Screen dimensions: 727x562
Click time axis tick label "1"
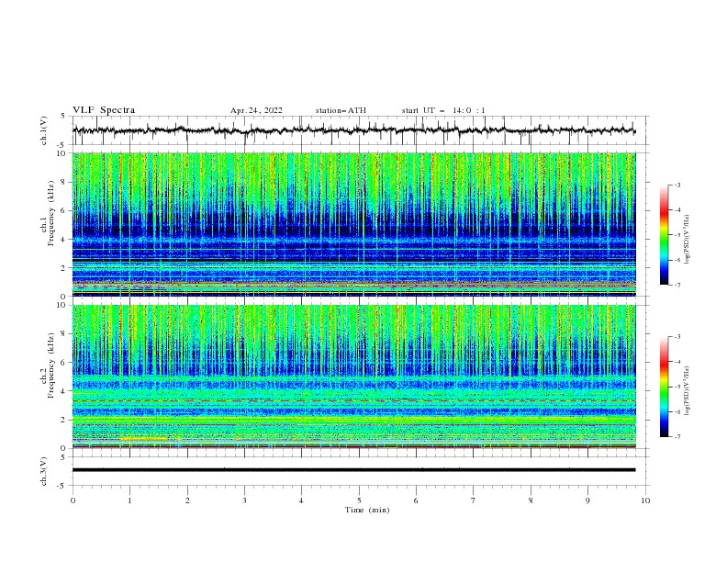129,500
